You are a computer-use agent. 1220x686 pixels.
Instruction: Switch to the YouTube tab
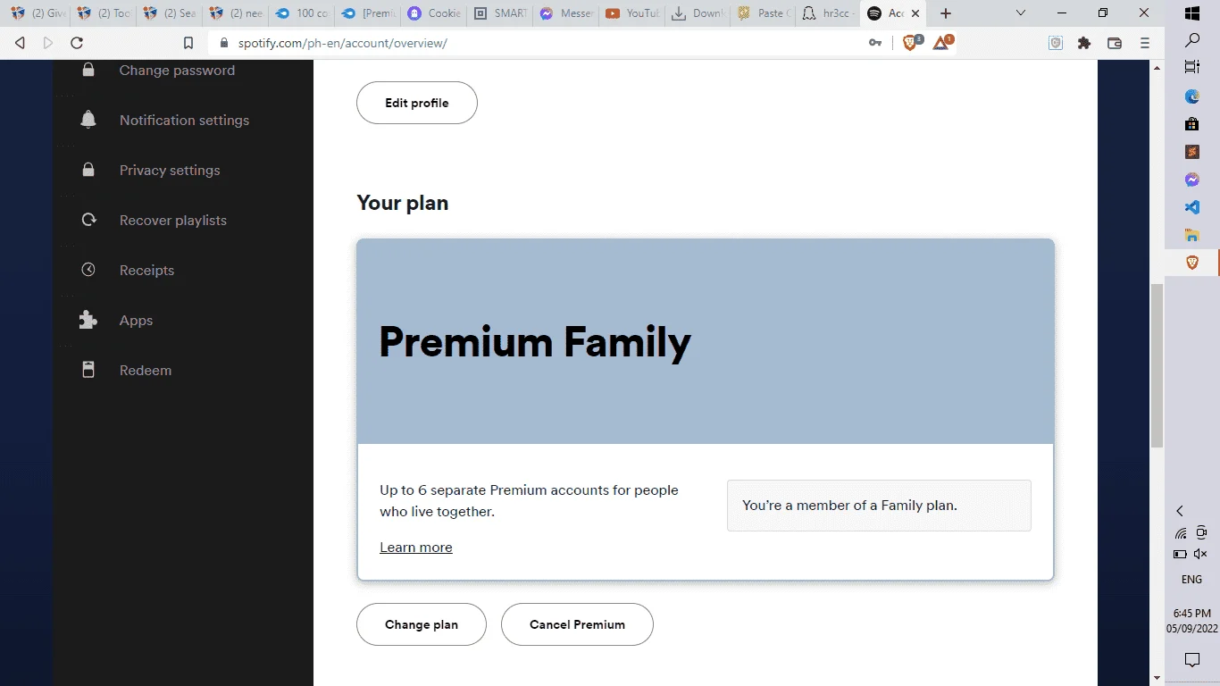(x=631, y=13)
